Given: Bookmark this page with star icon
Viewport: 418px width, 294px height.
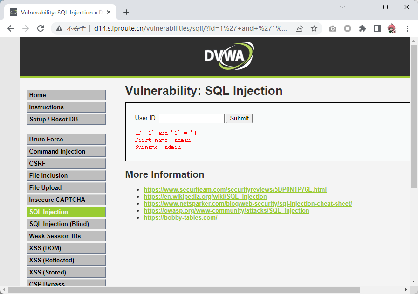Looking at the screenshot, I should [314, 28].
